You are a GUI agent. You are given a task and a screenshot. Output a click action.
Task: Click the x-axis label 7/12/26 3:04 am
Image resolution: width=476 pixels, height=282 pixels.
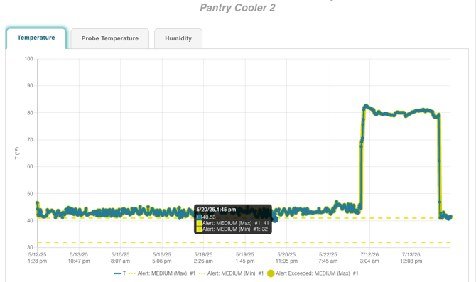pos(369,258)
